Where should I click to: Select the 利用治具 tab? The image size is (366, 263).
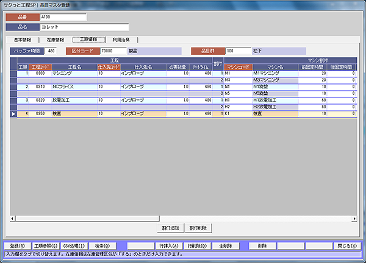123,40
